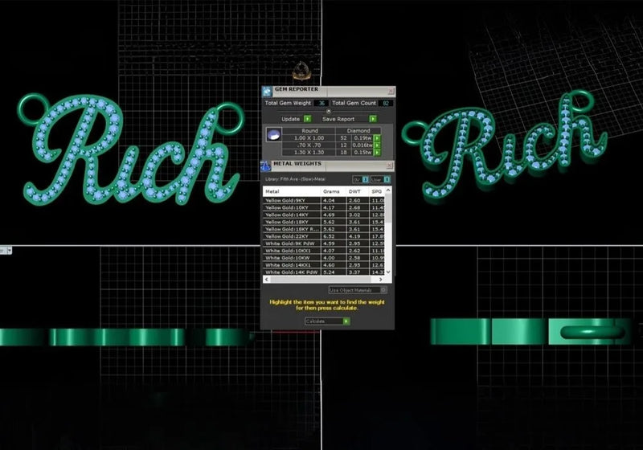Sort by Grams column header
Viewport: 643px width, 450px height.
pos(332,192)
